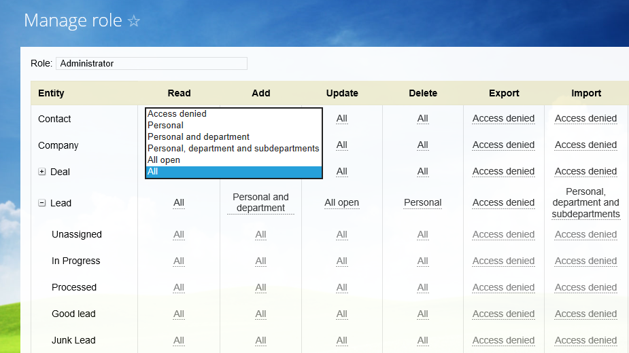Choose 'Personal and department' in dropdown list
This screenshot has height=353, width=629.
point(233,137)
